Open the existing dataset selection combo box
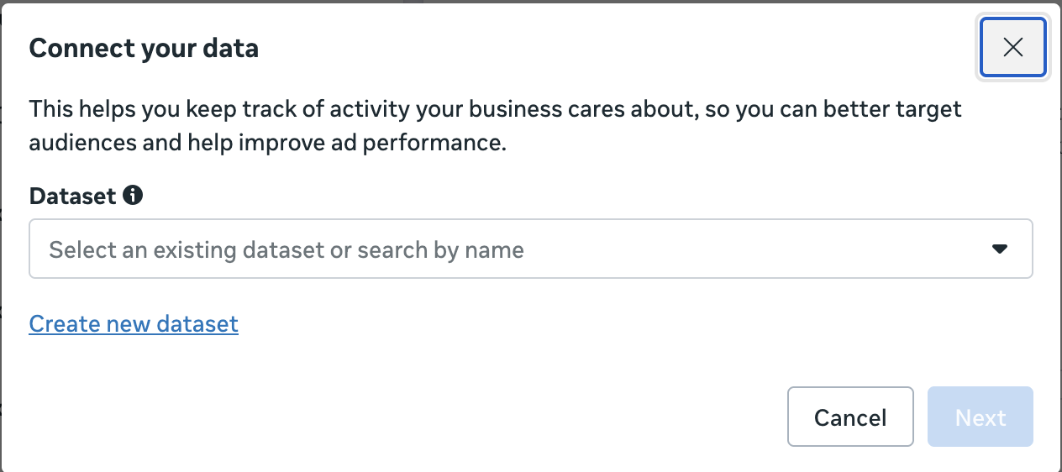This screenshot has height=472, width=1062. 531,249
